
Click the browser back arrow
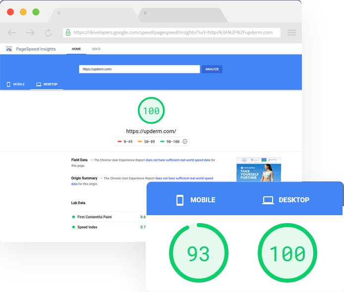[12, 33]
